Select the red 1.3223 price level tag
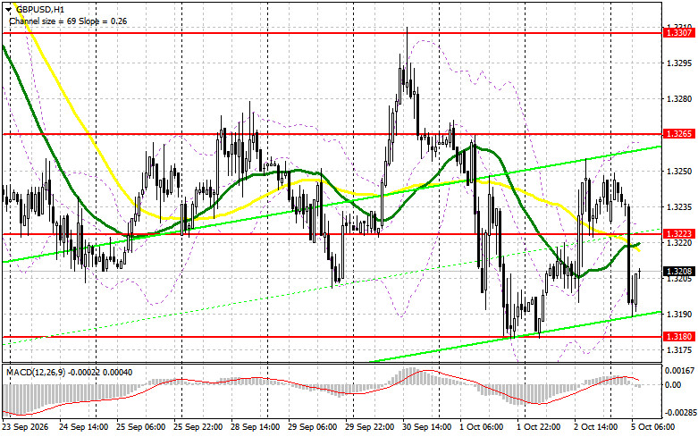This screenshot has height=437, width=698. pyautogui.click(x=679, y=233)
